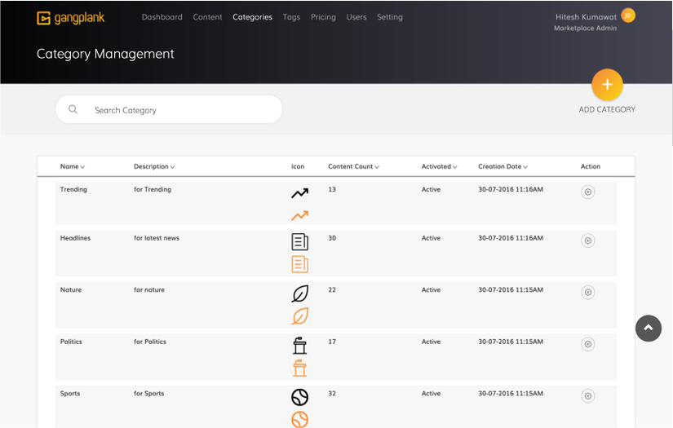673x428 pixels.
Task: Click the gangplank logo
Action: click(71, 17)
